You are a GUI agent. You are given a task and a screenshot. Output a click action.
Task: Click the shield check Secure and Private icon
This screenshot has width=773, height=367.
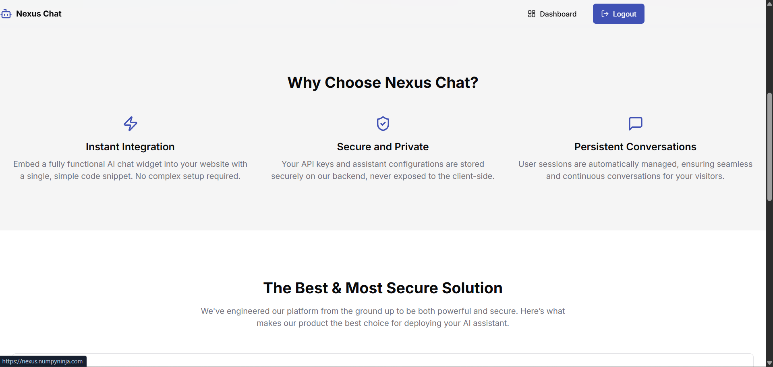(383, 124)
